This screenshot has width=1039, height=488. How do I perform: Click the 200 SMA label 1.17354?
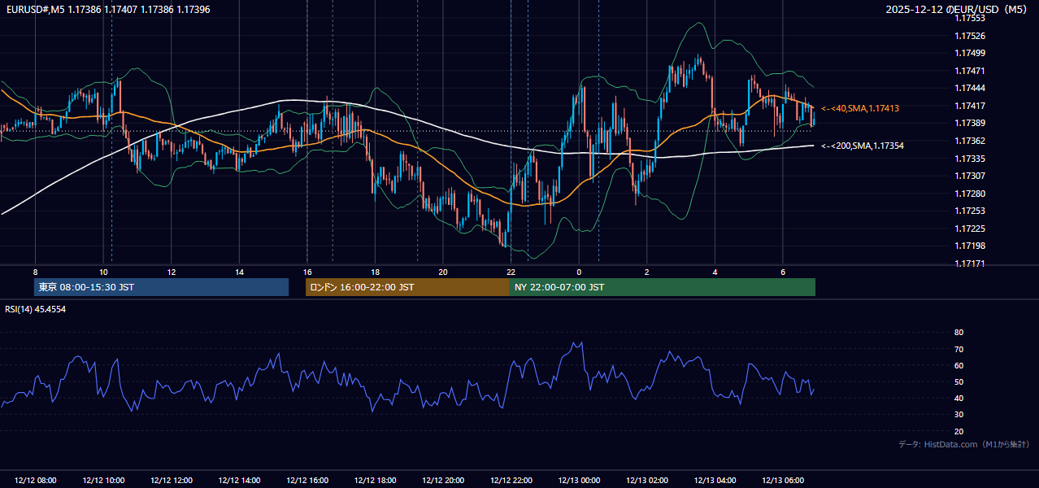863,146
